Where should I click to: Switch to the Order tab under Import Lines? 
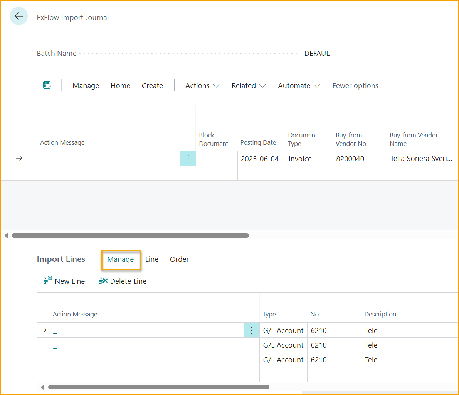(179, 259)
